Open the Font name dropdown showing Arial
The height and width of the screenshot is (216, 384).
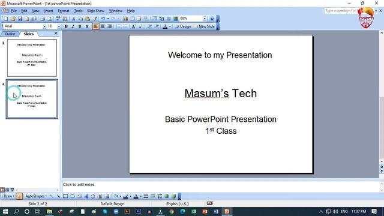(44, 26)
